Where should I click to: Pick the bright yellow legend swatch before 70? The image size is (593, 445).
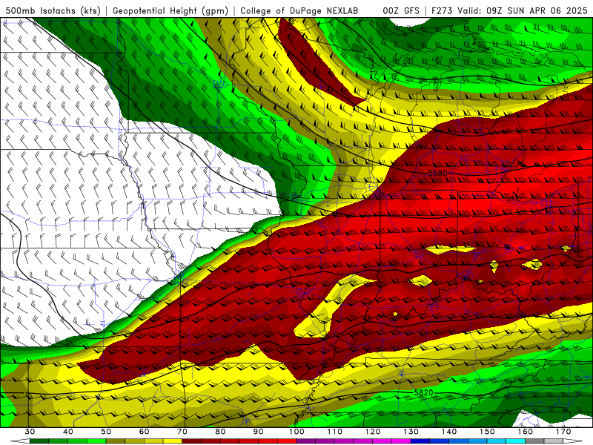(173, 441)
